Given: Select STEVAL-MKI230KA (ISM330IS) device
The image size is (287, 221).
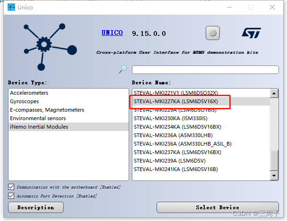Looking at the screenshot, I should [x=201, y=118].
